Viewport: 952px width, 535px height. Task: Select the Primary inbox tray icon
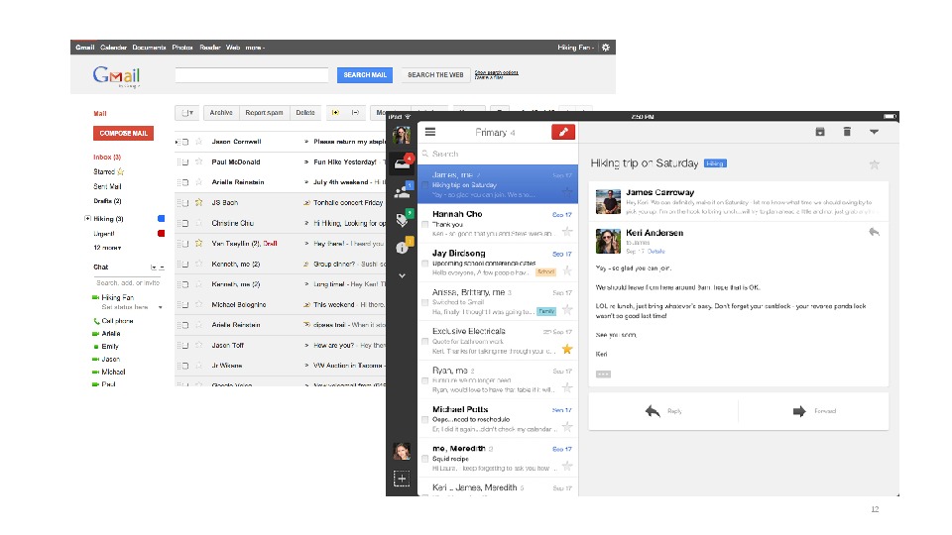coord(402,163)
